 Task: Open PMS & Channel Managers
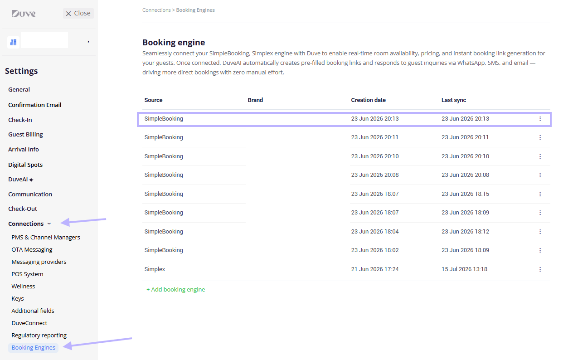coord(46,238)
